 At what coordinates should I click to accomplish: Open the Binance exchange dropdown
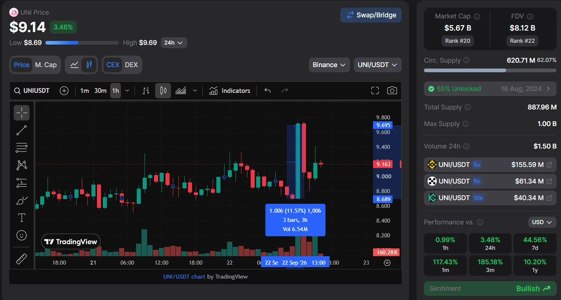click(x=329, y=65)
